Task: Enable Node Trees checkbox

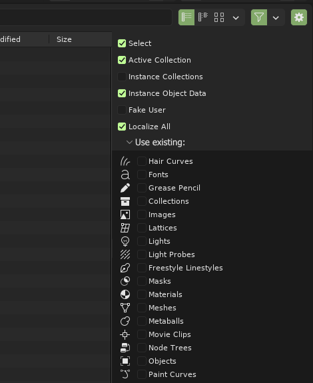Action: (142, 348)
